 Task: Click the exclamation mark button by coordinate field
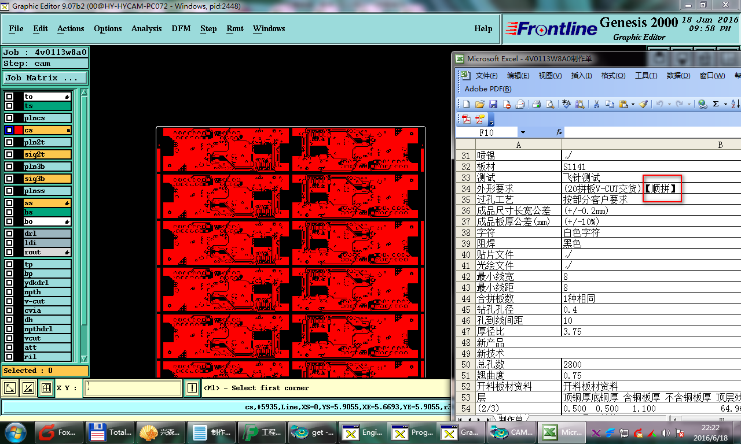point(192,388)
